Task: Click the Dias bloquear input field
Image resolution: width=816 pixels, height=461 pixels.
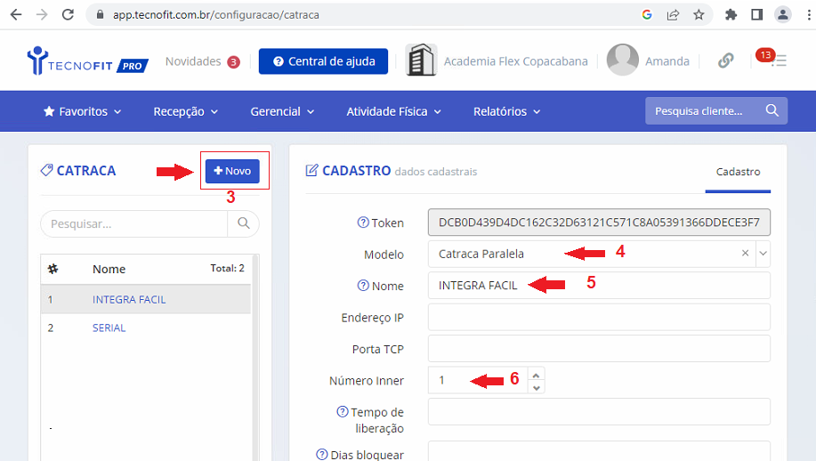Action: tap(599, 451)
